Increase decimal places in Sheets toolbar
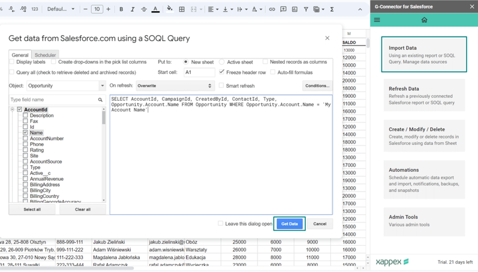Viewport: 478px width, 272px height. coord(23,9)
